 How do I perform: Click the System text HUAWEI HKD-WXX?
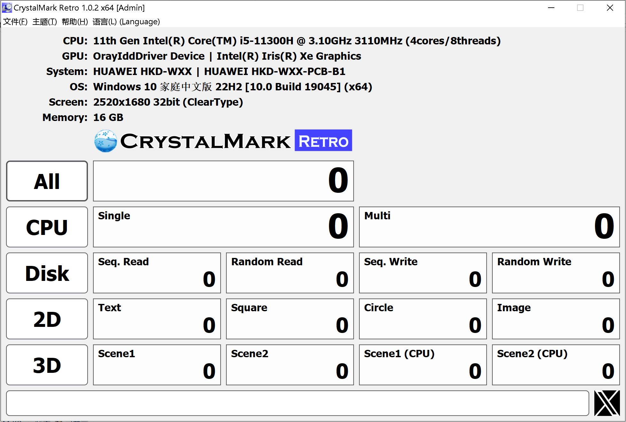pyautogui.click(x=219, y=72)
